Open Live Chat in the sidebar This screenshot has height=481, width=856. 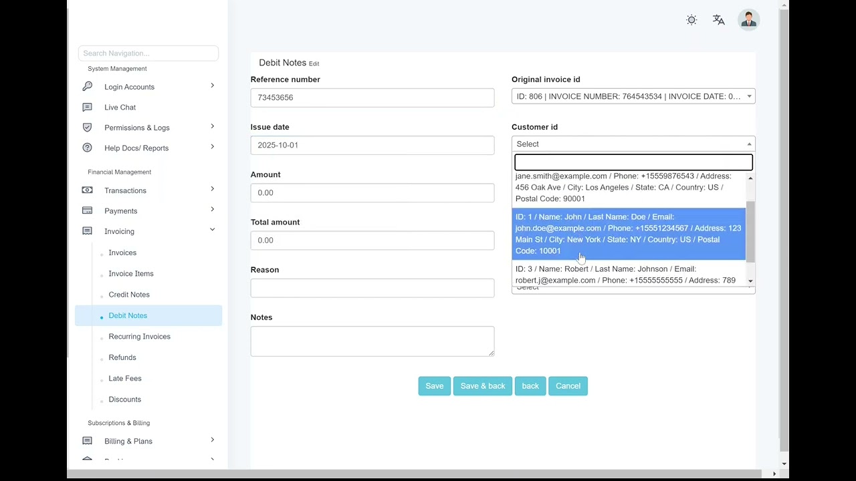120,107
